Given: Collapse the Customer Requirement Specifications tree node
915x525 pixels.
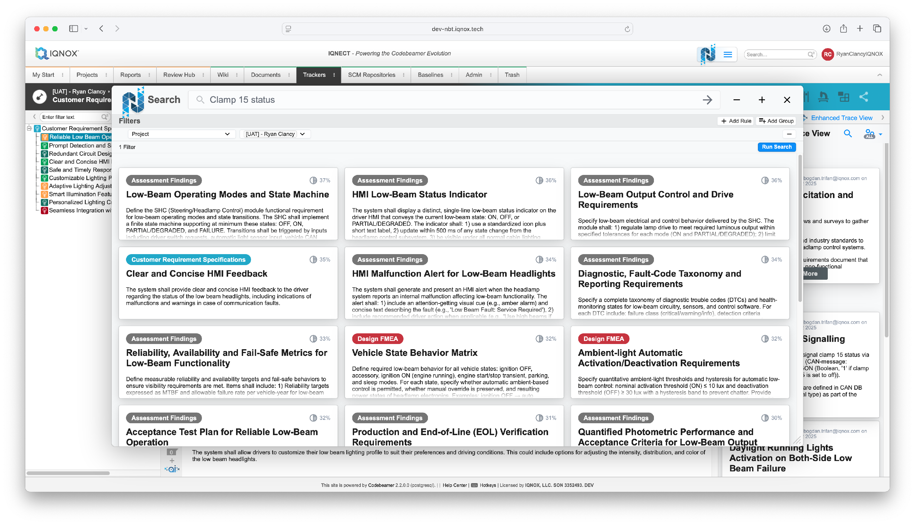Looking at the screenshot, I should 29,128.
